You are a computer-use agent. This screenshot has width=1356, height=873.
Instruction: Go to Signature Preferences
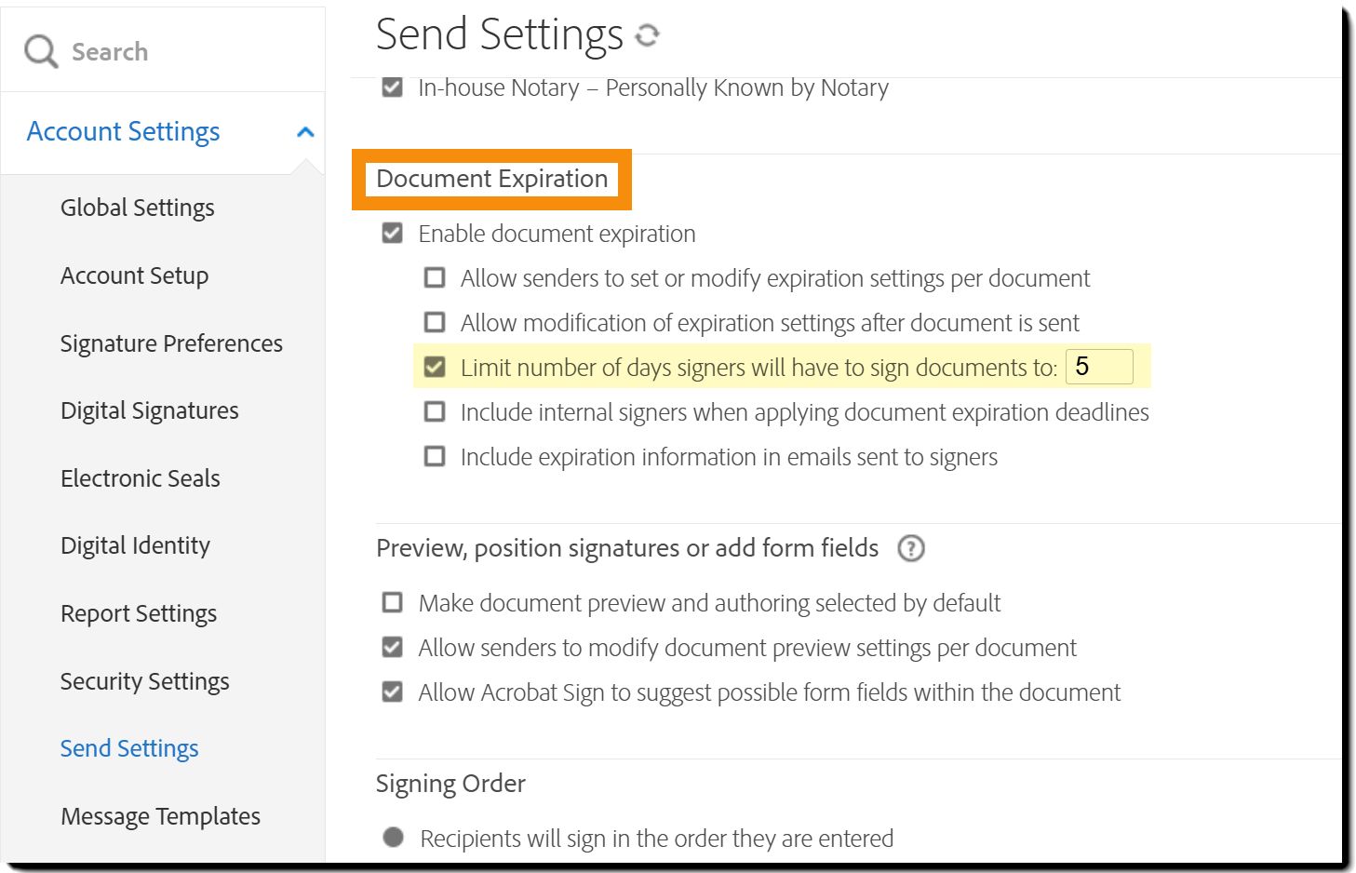click(171, 343)
